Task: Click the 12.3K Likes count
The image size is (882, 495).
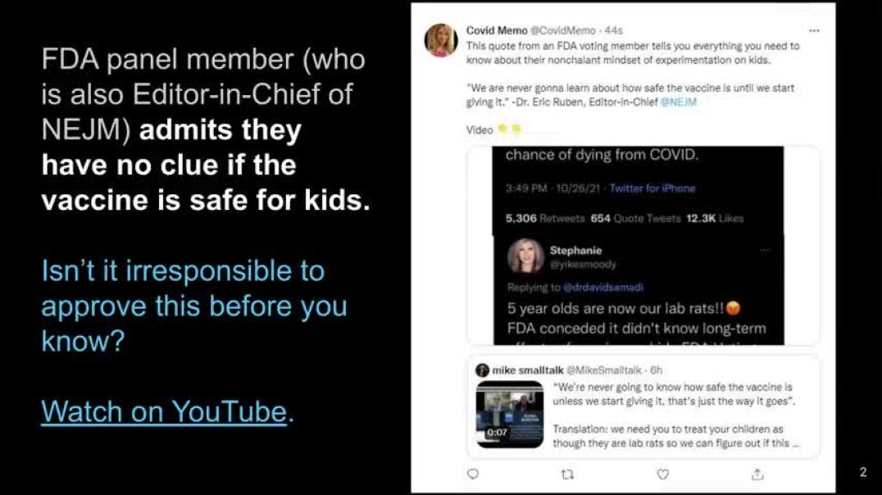Action: coord(715,218)
